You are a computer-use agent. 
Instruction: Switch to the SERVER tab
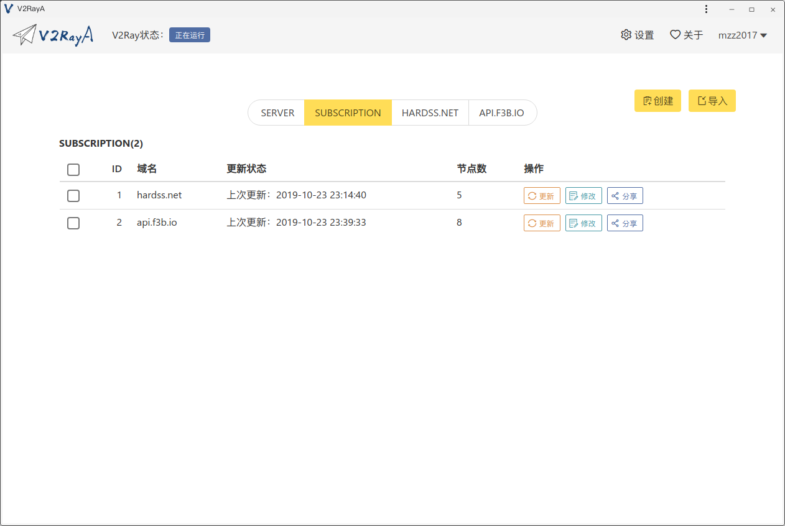pyautogui.click(x=277, y=113)
